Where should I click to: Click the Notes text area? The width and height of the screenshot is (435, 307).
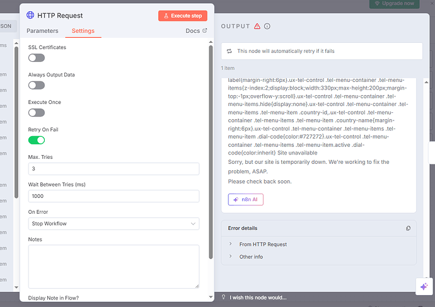coord(114,266)
